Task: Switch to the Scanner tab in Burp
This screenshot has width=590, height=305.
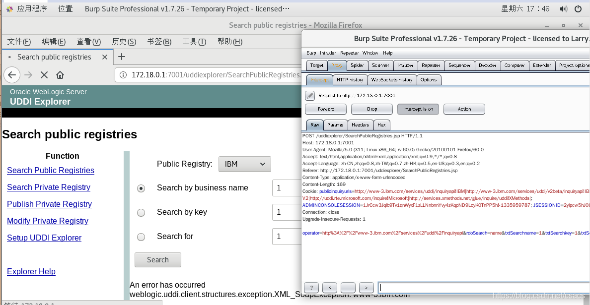Action: 381,65
